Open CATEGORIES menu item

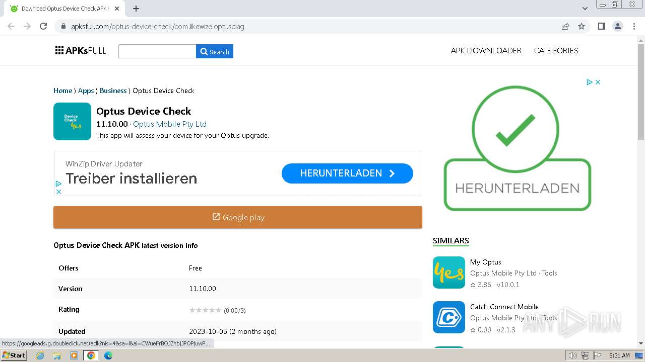[x=556, y=50]
